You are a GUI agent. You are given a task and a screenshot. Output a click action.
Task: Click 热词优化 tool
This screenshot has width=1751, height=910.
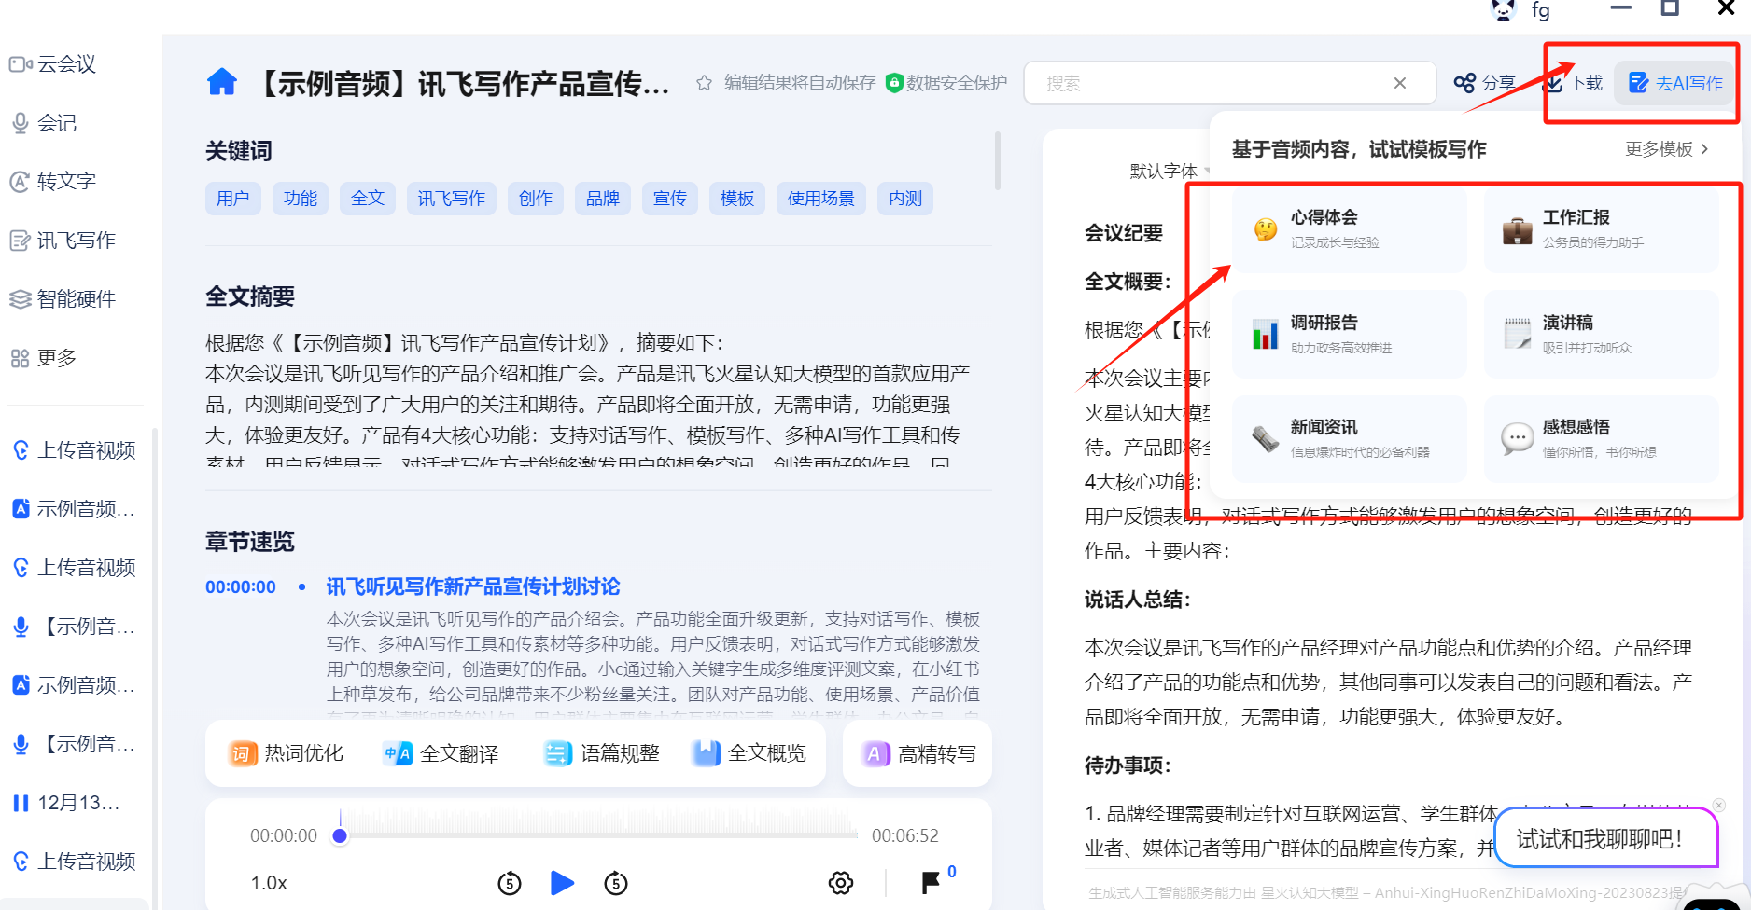[287, 753]
